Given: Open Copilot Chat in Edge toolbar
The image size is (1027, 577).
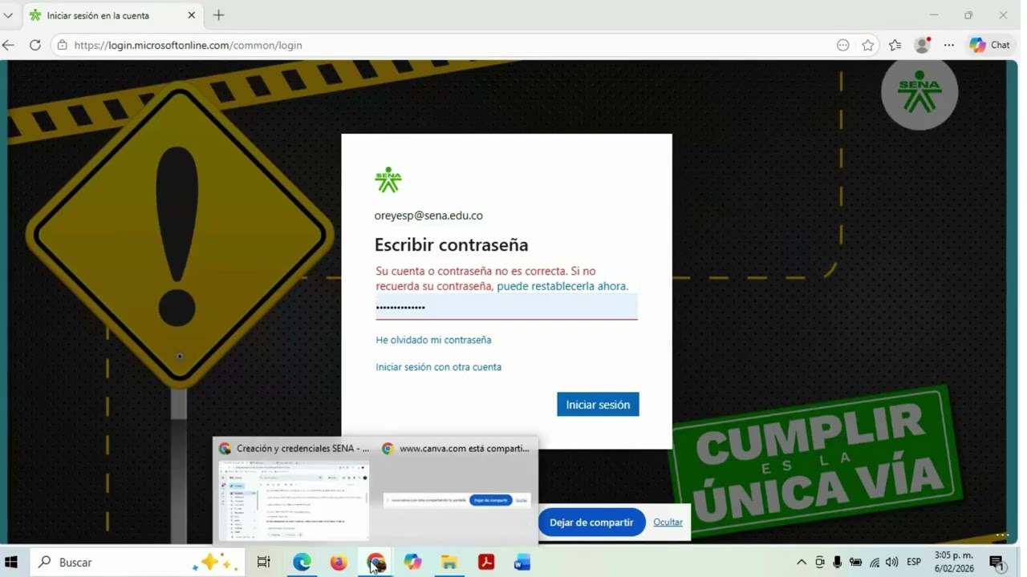Looking at the screenshot, I should coord(989,45).
